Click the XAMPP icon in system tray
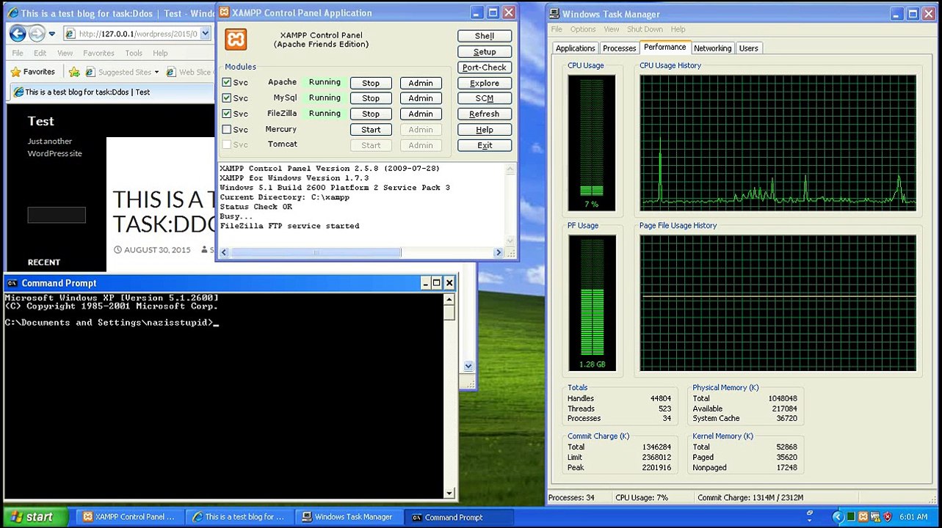The height and width of the screenshot is (528, 942). pos(863,517)
